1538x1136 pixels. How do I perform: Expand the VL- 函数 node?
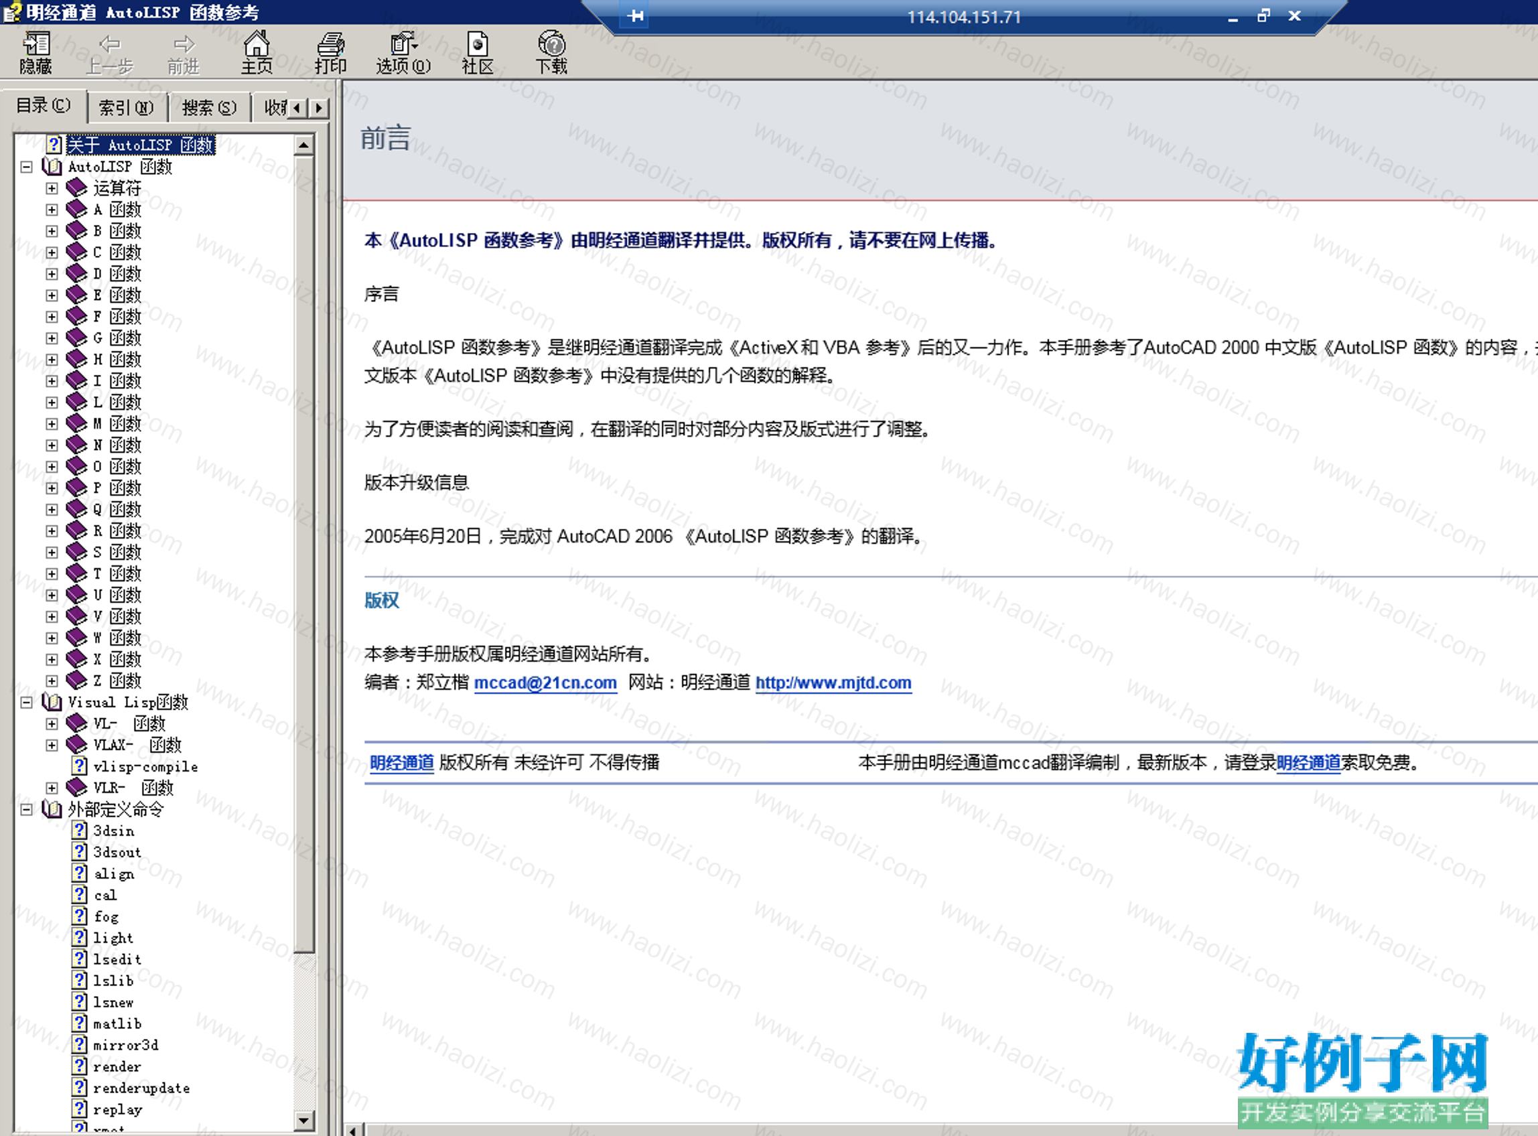click(52, 724)
